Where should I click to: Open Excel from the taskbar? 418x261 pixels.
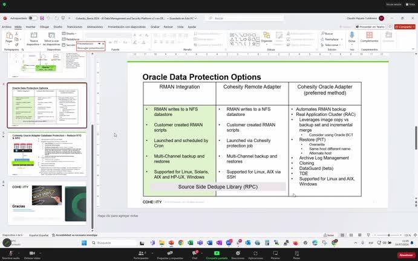[191, 243]
